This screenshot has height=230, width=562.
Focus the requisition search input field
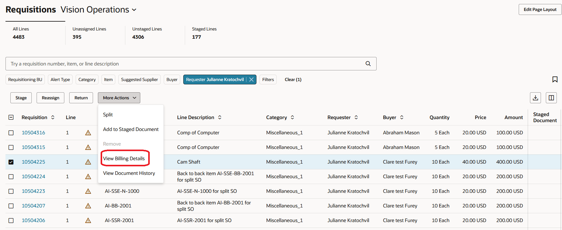183,64
